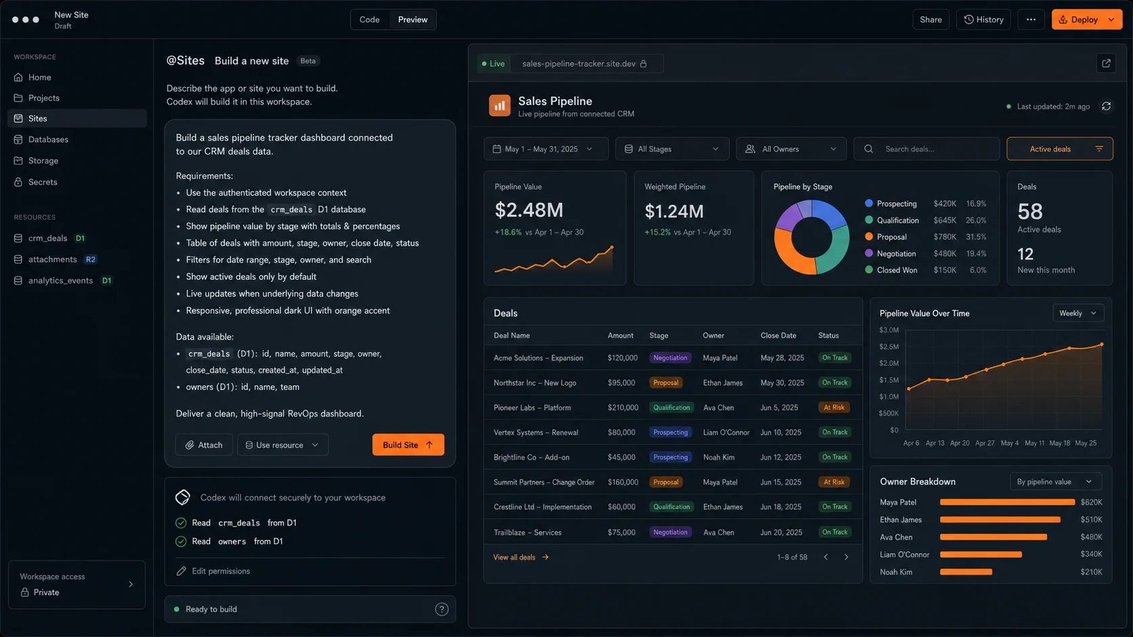This screenshot has width=1133, height=637.
Task: Click the Proposal orange legend swatch
Action: pos(869,237)
